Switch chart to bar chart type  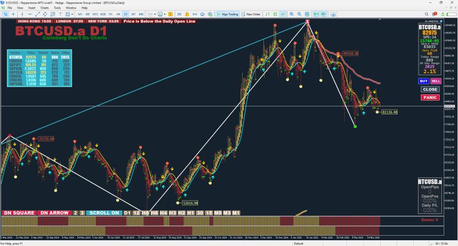coord(267,14)
